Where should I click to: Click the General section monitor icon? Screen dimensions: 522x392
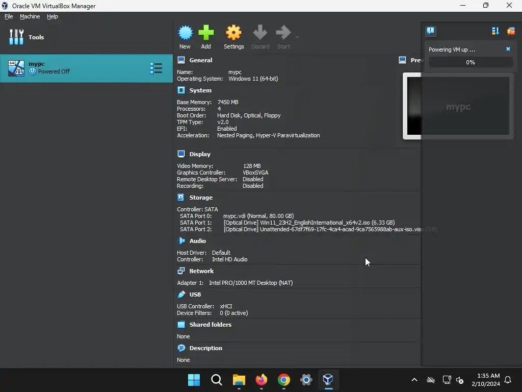tap(181, 60)
